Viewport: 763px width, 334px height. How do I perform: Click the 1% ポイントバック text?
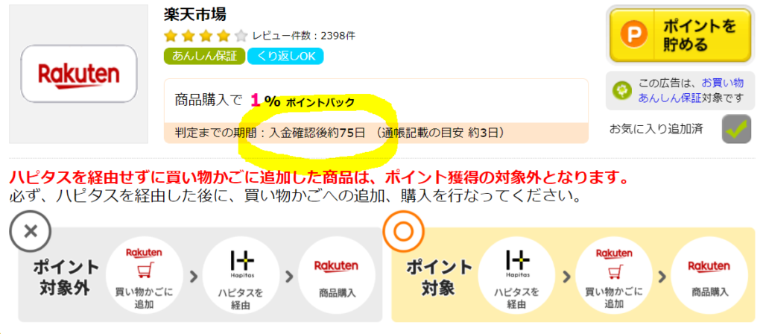(x=303, y=101)
